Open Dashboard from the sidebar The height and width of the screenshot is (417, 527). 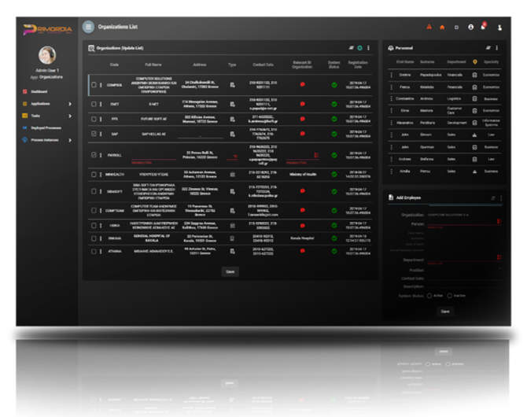(39, 92)
